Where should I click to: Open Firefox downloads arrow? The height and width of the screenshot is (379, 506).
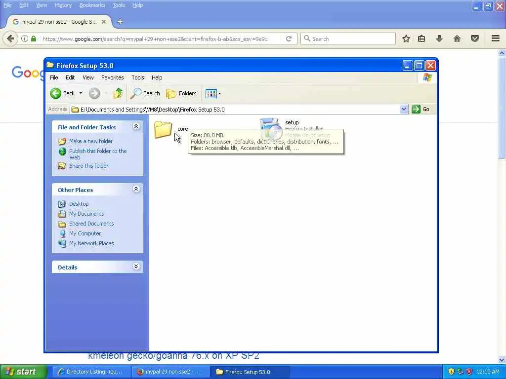(x=439, y=38)
